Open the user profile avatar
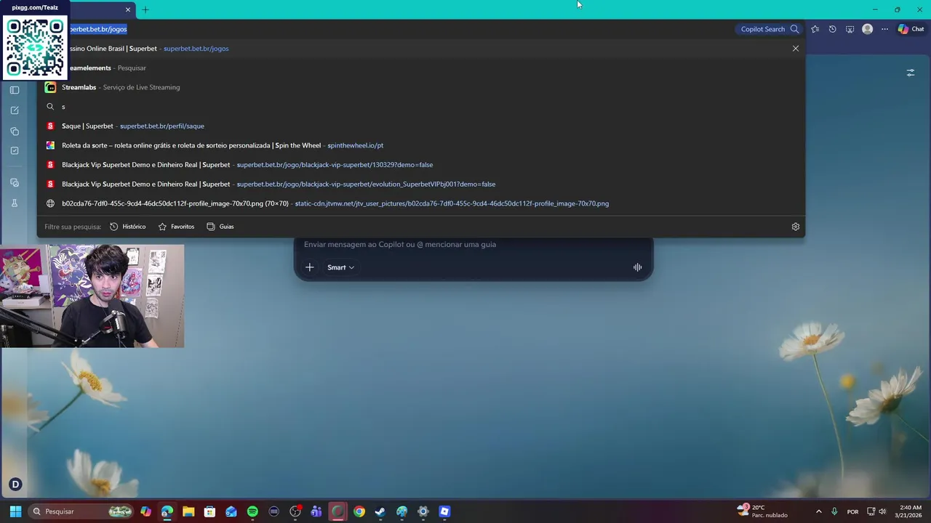 click(x=867, y=29)
